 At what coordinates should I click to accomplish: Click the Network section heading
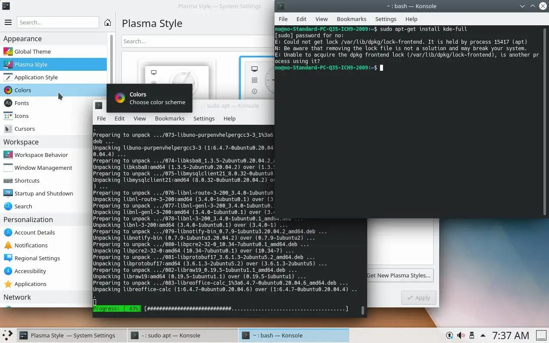17,297
